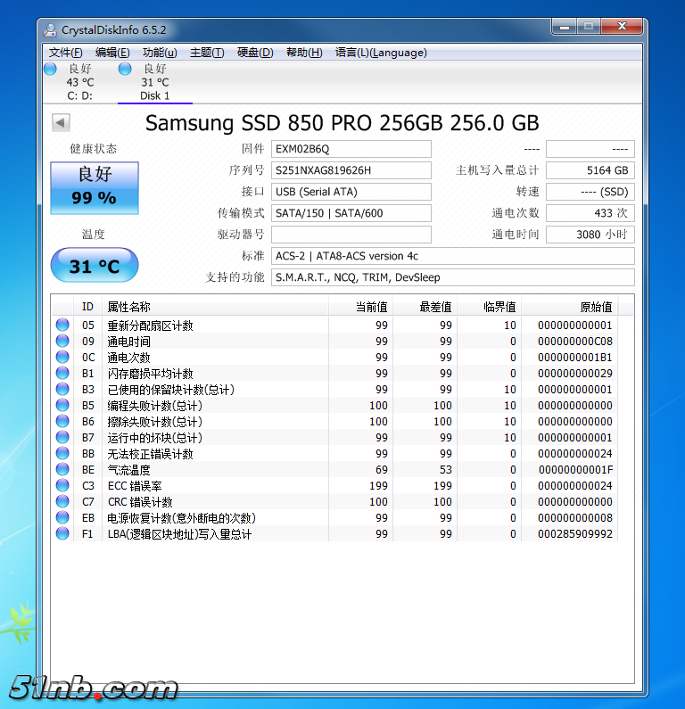Image resolution: width=685 pixels, height=709 pixels.
Task: Select the C: D: disk tab
Action: [x=80, y=82]
